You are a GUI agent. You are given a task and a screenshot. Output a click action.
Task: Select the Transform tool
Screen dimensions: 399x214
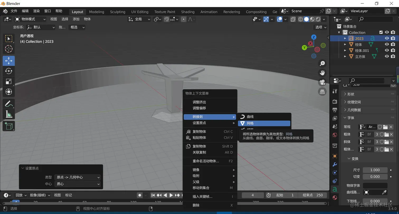click(9, 92)
